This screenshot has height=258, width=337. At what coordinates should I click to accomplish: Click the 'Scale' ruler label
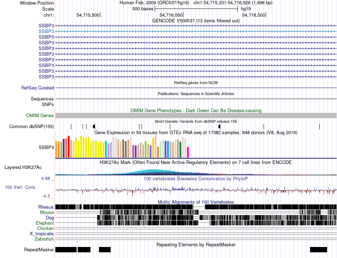tap(48, 9)
